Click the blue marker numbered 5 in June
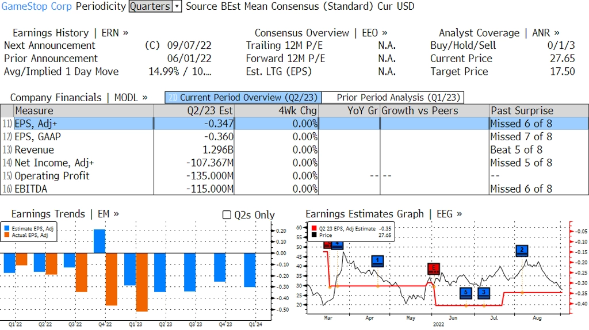Viewport: 589px width, 330px height. click(466, 293)
